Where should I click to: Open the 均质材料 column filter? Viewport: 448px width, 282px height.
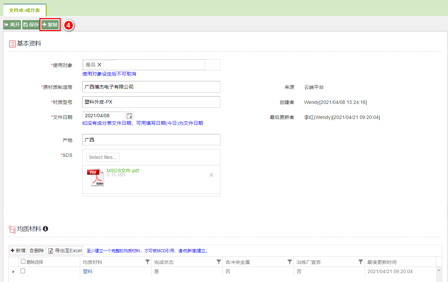147,262
